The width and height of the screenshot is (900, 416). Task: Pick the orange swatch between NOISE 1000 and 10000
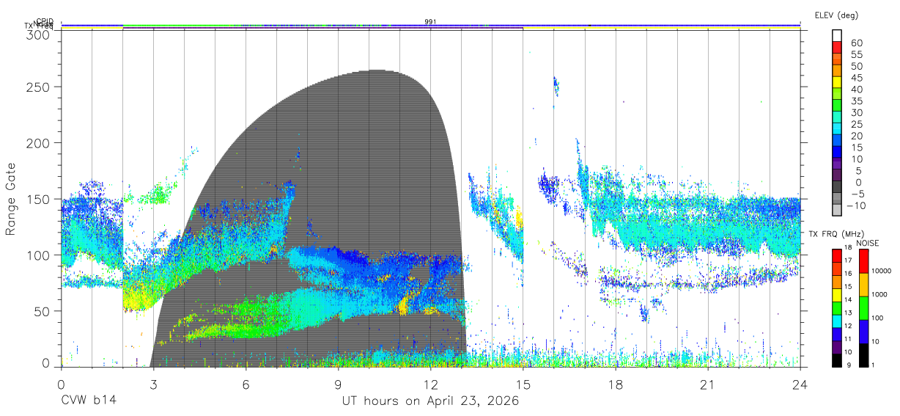coord(863,285)
